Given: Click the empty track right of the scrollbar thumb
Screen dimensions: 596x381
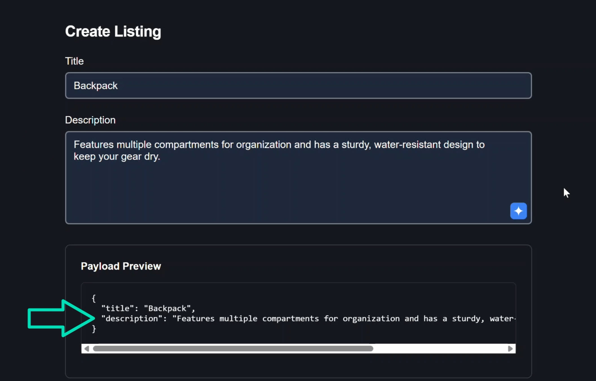Looking at the screenshot, I should (440, 349).
